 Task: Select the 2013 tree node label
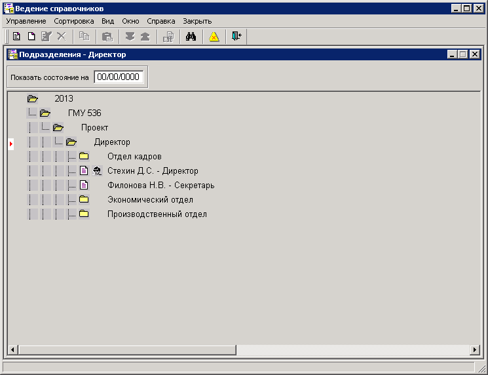click(x=64, y=99)
